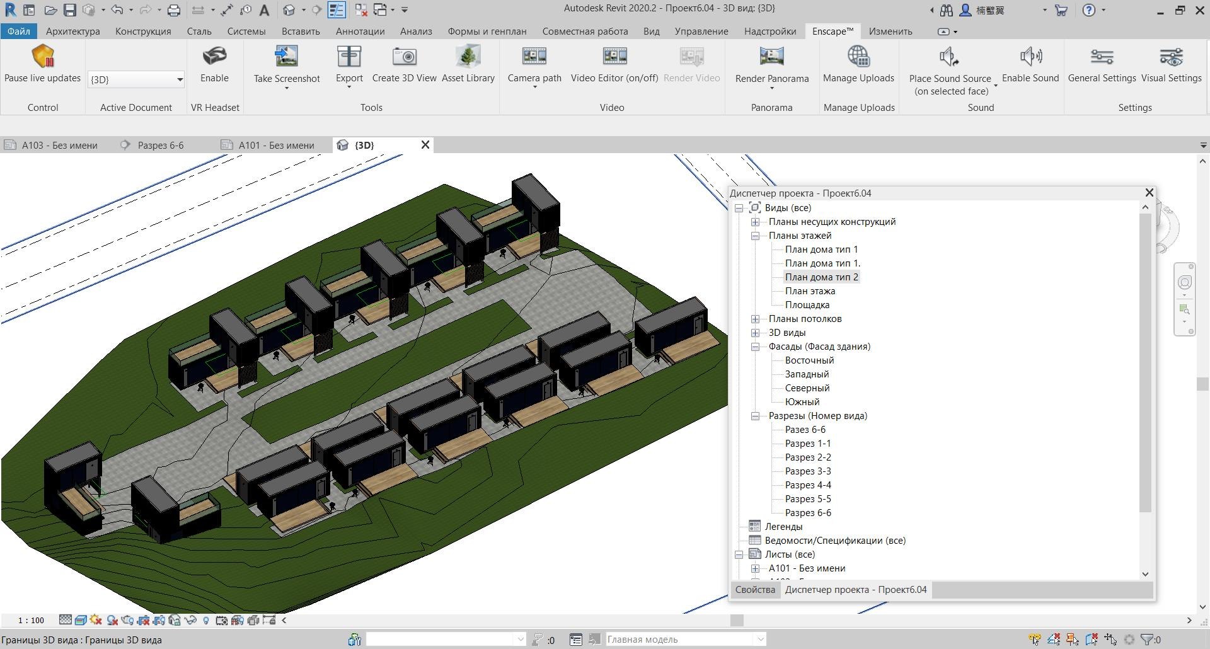Collapse the Планы этажей tree node
This screenshot has width=1210, height=649.
755,236
